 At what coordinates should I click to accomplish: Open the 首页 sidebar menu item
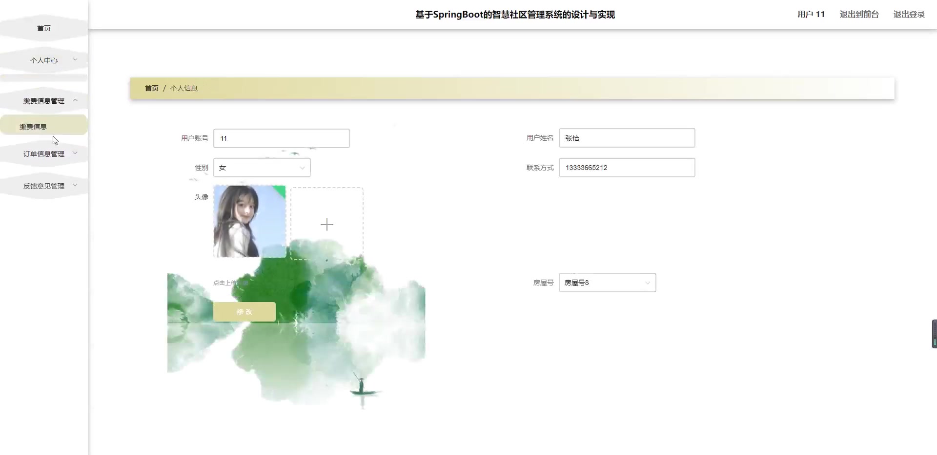point(44,28)
